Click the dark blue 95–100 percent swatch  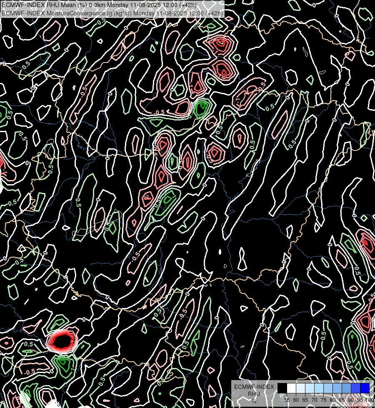(365, 388)
